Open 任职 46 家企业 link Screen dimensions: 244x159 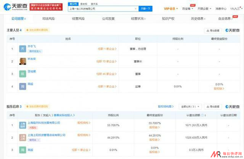pos(106,74)
